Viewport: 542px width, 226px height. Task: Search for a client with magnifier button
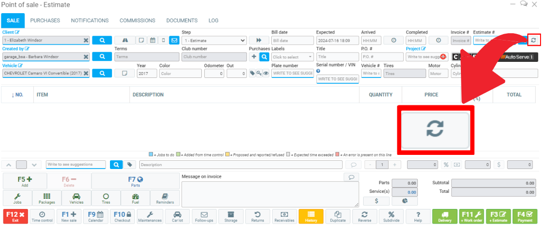(x=102, y=40)
